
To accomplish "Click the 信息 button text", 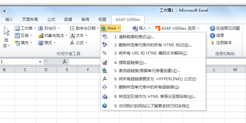I will (x=220, y=36).
